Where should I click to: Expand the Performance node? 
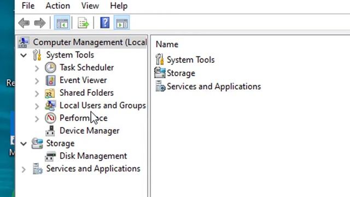coord(37,119)
